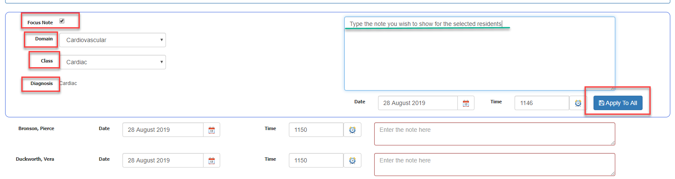Click Bronson, Pierce time field 1150
The width and height of the screenshot is (675, 179).
tap(316, 130)
